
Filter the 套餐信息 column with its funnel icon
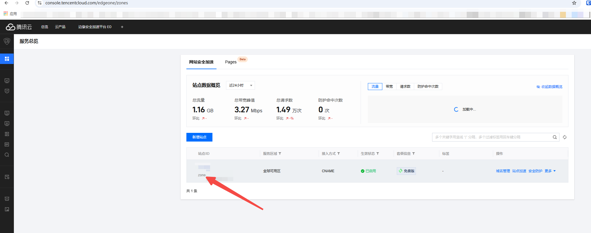pyautogui.click(x=414, y=154)
